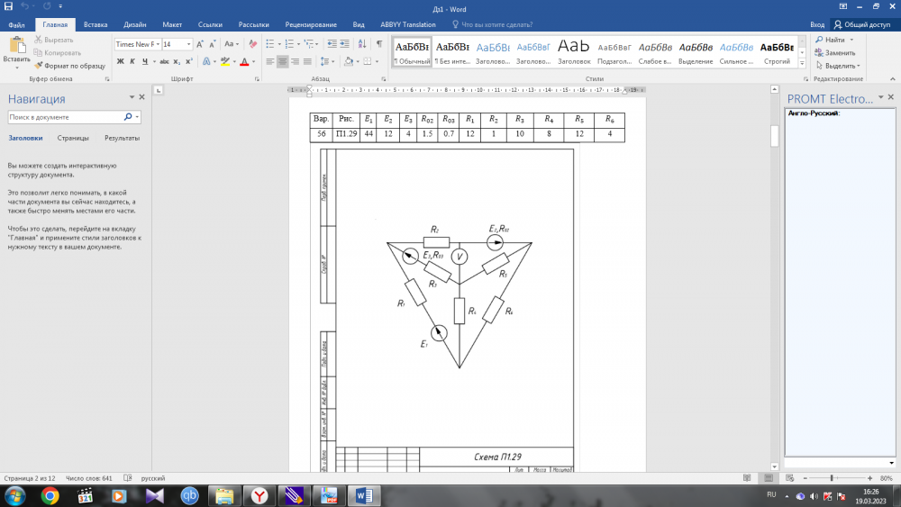Click the Sort A-Z icon
The width and height of the screenshot is (901, 507).
(x=362, y=44)
